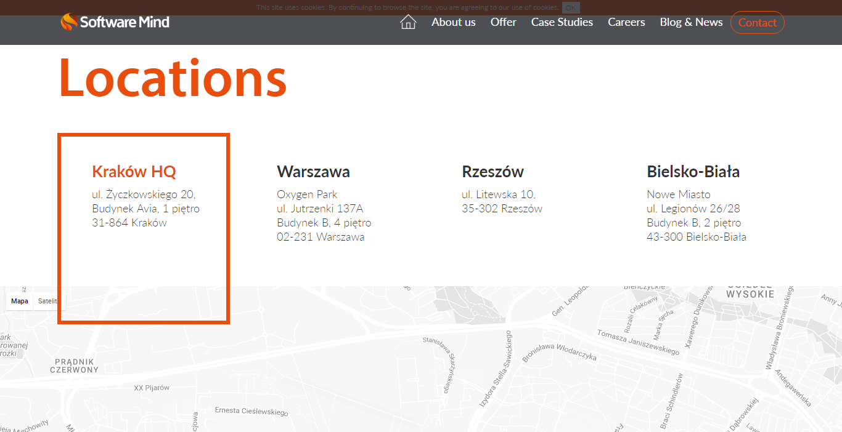The image size is (842, 432).
Task: Click the Locations heading
Action: click(x=173, y=78)
